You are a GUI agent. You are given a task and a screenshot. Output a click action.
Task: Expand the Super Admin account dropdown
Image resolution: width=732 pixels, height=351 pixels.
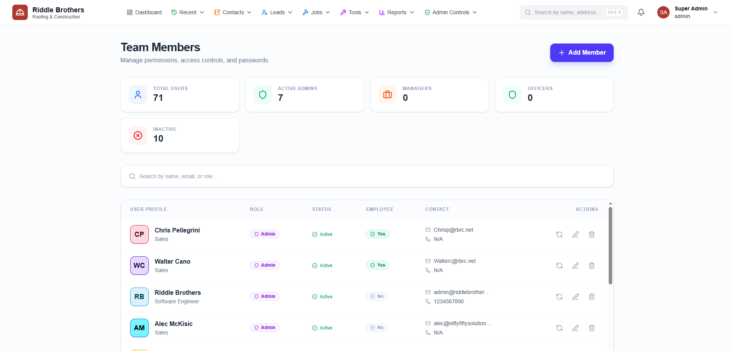tap(716, 12)
